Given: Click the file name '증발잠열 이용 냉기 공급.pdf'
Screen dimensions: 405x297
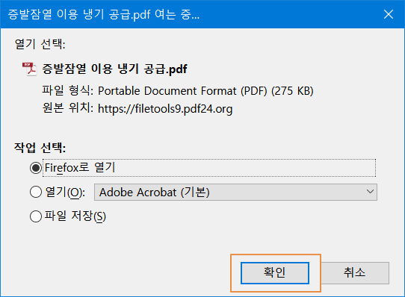Looking at the screenshot, I should pyautogui.click(x=114, y=69).
